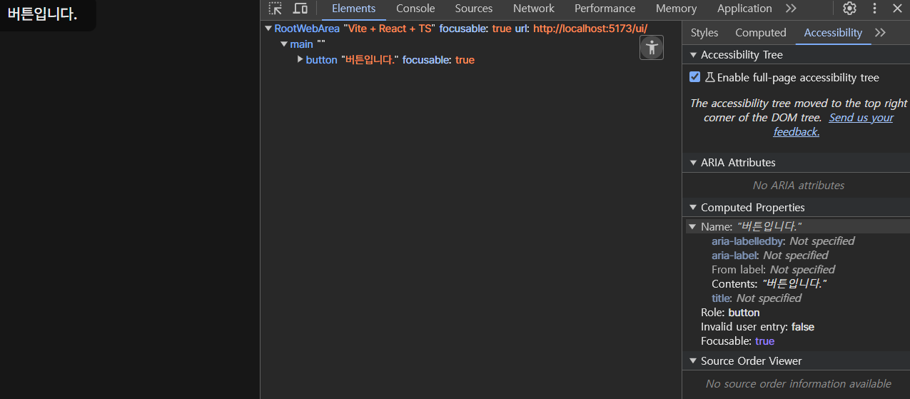
Task: Click the accessibility tree toggle button
Action: [651, 48]
